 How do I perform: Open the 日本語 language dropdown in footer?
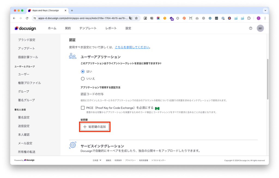pos(97,160)
